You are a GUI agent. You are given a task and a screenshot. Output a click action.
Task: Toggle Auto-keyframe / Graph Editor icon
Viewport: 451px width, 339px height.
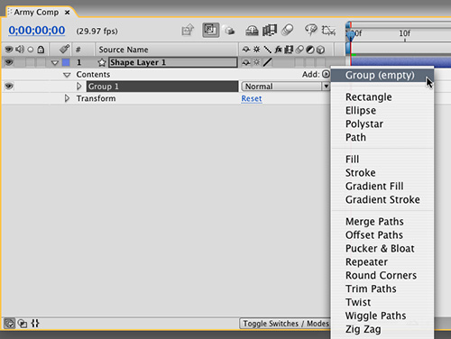[328, 31]
